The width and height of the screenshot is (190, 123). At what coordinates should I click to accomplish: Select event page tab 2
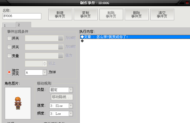[x=23, y=25]
